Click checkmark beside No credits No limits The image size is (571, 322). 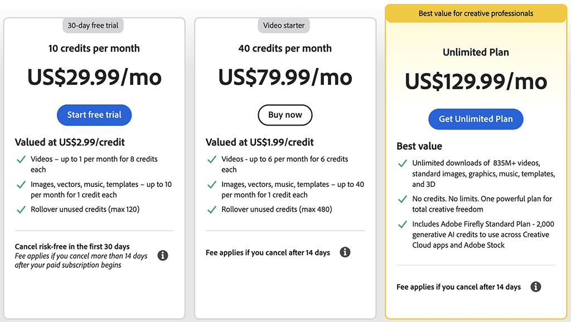tap(403, 199)
